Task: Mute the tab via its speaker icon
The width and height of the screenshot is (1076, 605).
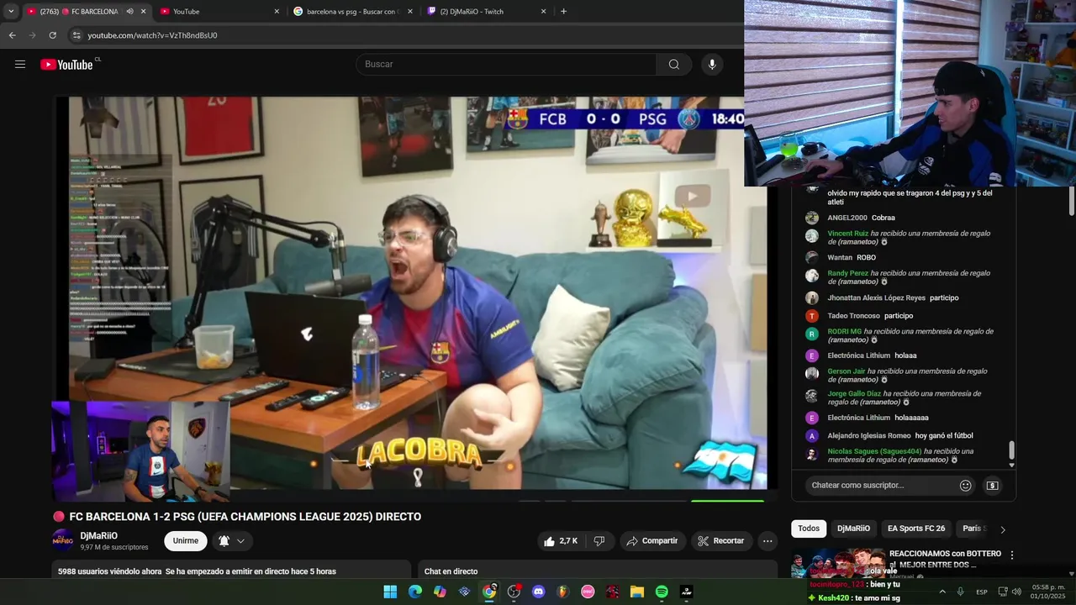Action: [x=129, y=12]
